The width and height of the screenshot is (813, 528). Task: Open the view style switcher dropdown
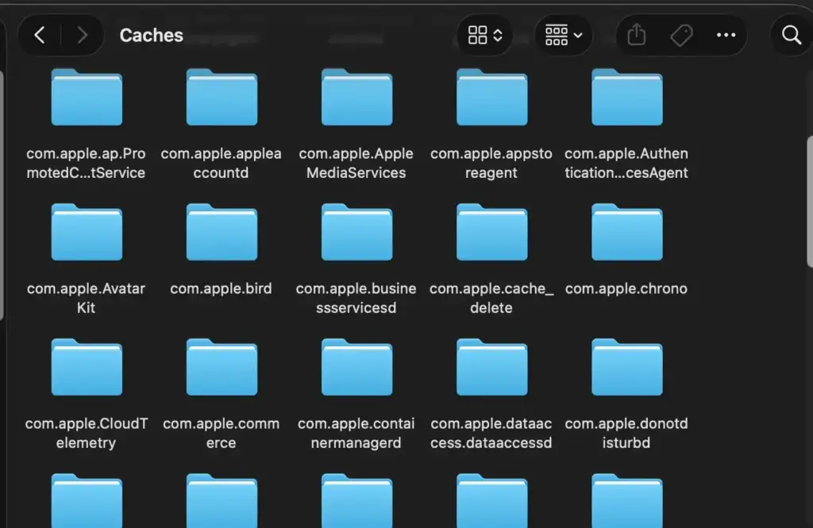(484, 35)
